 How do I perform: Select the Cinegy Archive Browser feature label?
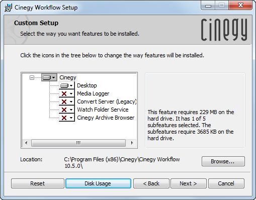[x=106, y=118]
